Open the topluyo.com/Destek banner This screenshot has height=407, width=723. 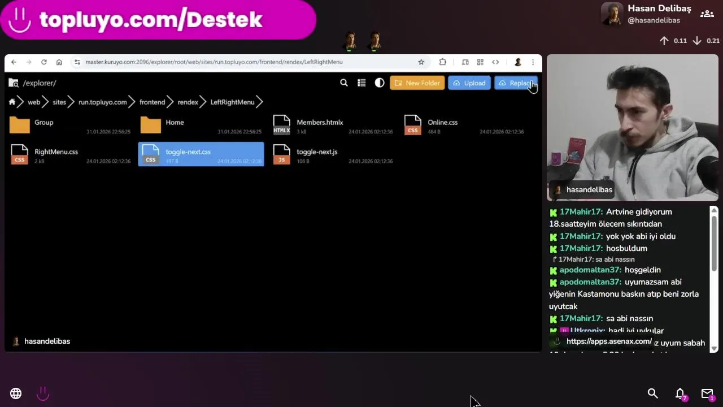158,20
